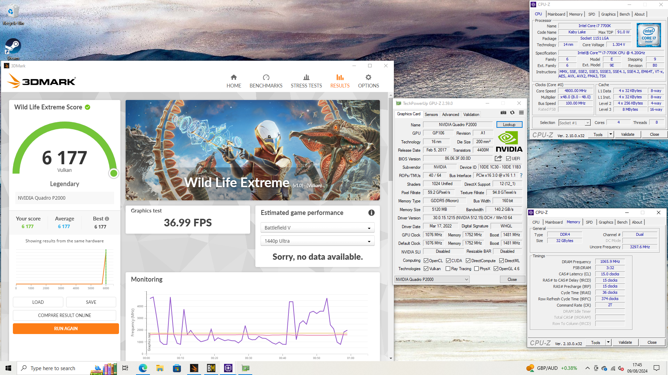Open the GPU selection dropdown in GPU-Z
This screenshot has width=668, height=375.
pos(432,280)
